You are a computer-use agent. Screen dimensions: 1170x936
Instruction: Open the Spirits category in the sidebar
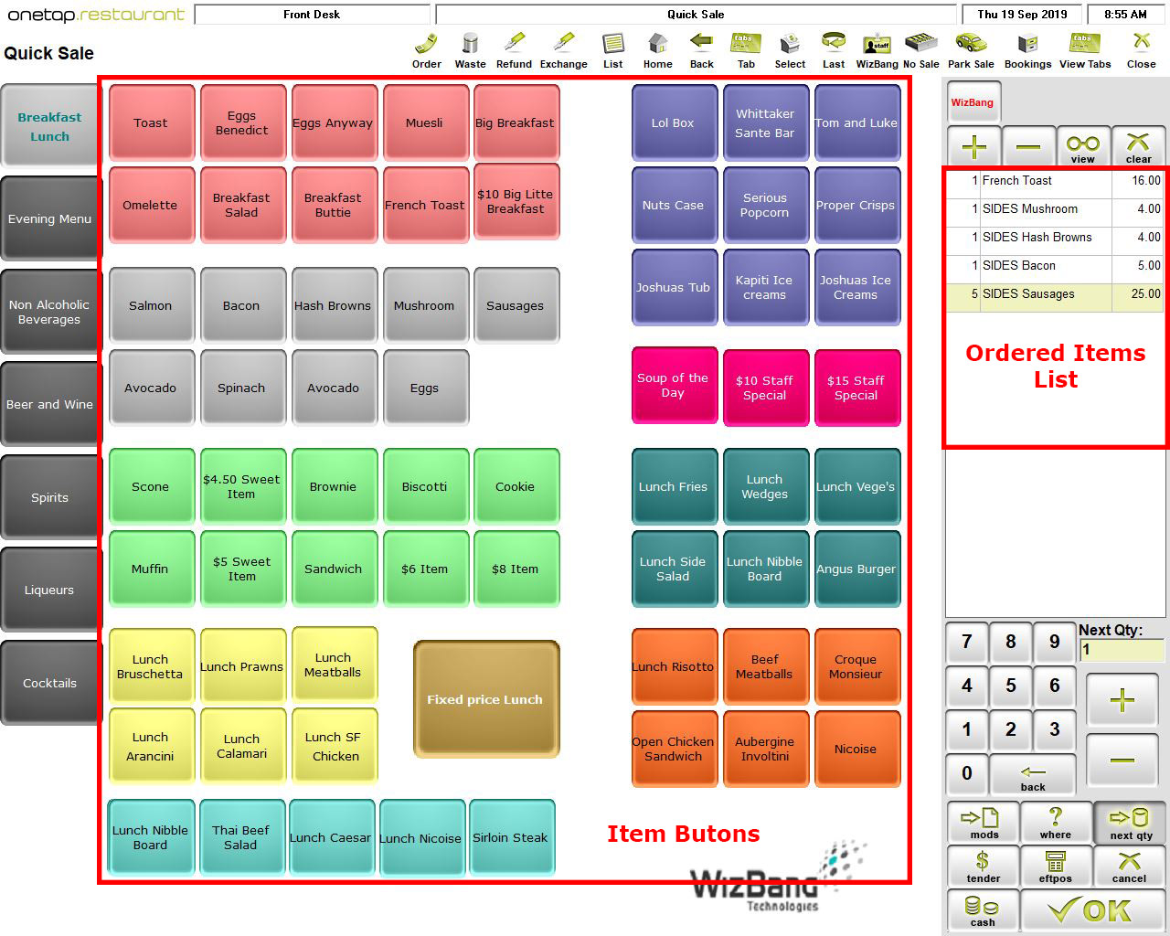pyautogui.click(x=49, y=497)
